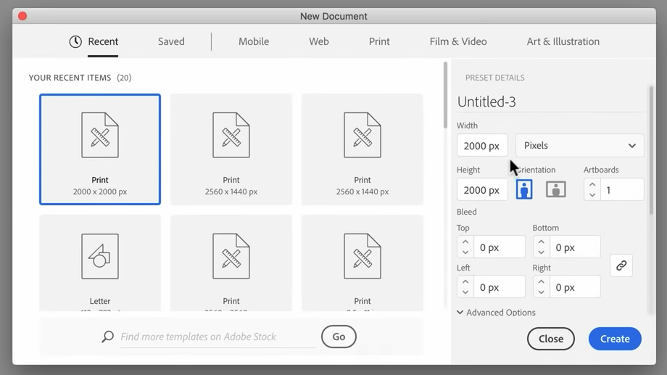This screenshot has height=375, width=667.
Task: Decrease Right bleed with down arrow
Action: [x=541, y=292]
